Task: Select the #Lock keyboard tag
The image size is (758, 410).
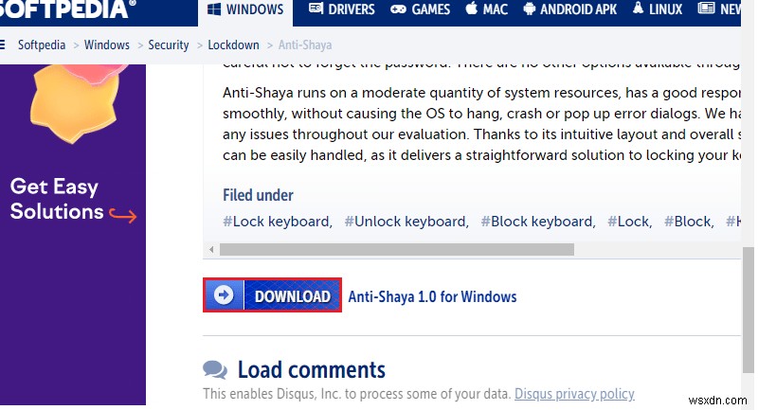Action: pos(277,222)
